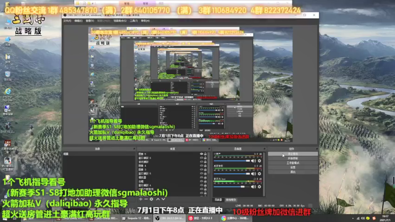Open settings gear of 麦克风/Aux channel

[x=259, y=187]
